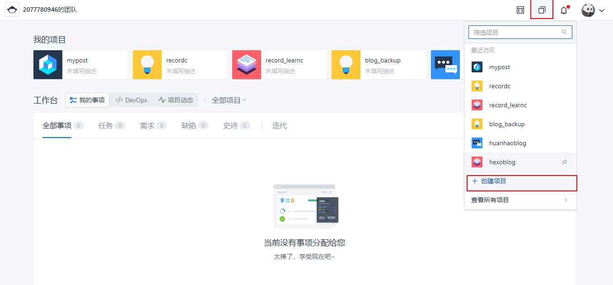The height and width of the screenshot is (285, 613).
Task: Expand 查看所有项目 chevron entry
Action: point(566,200)
